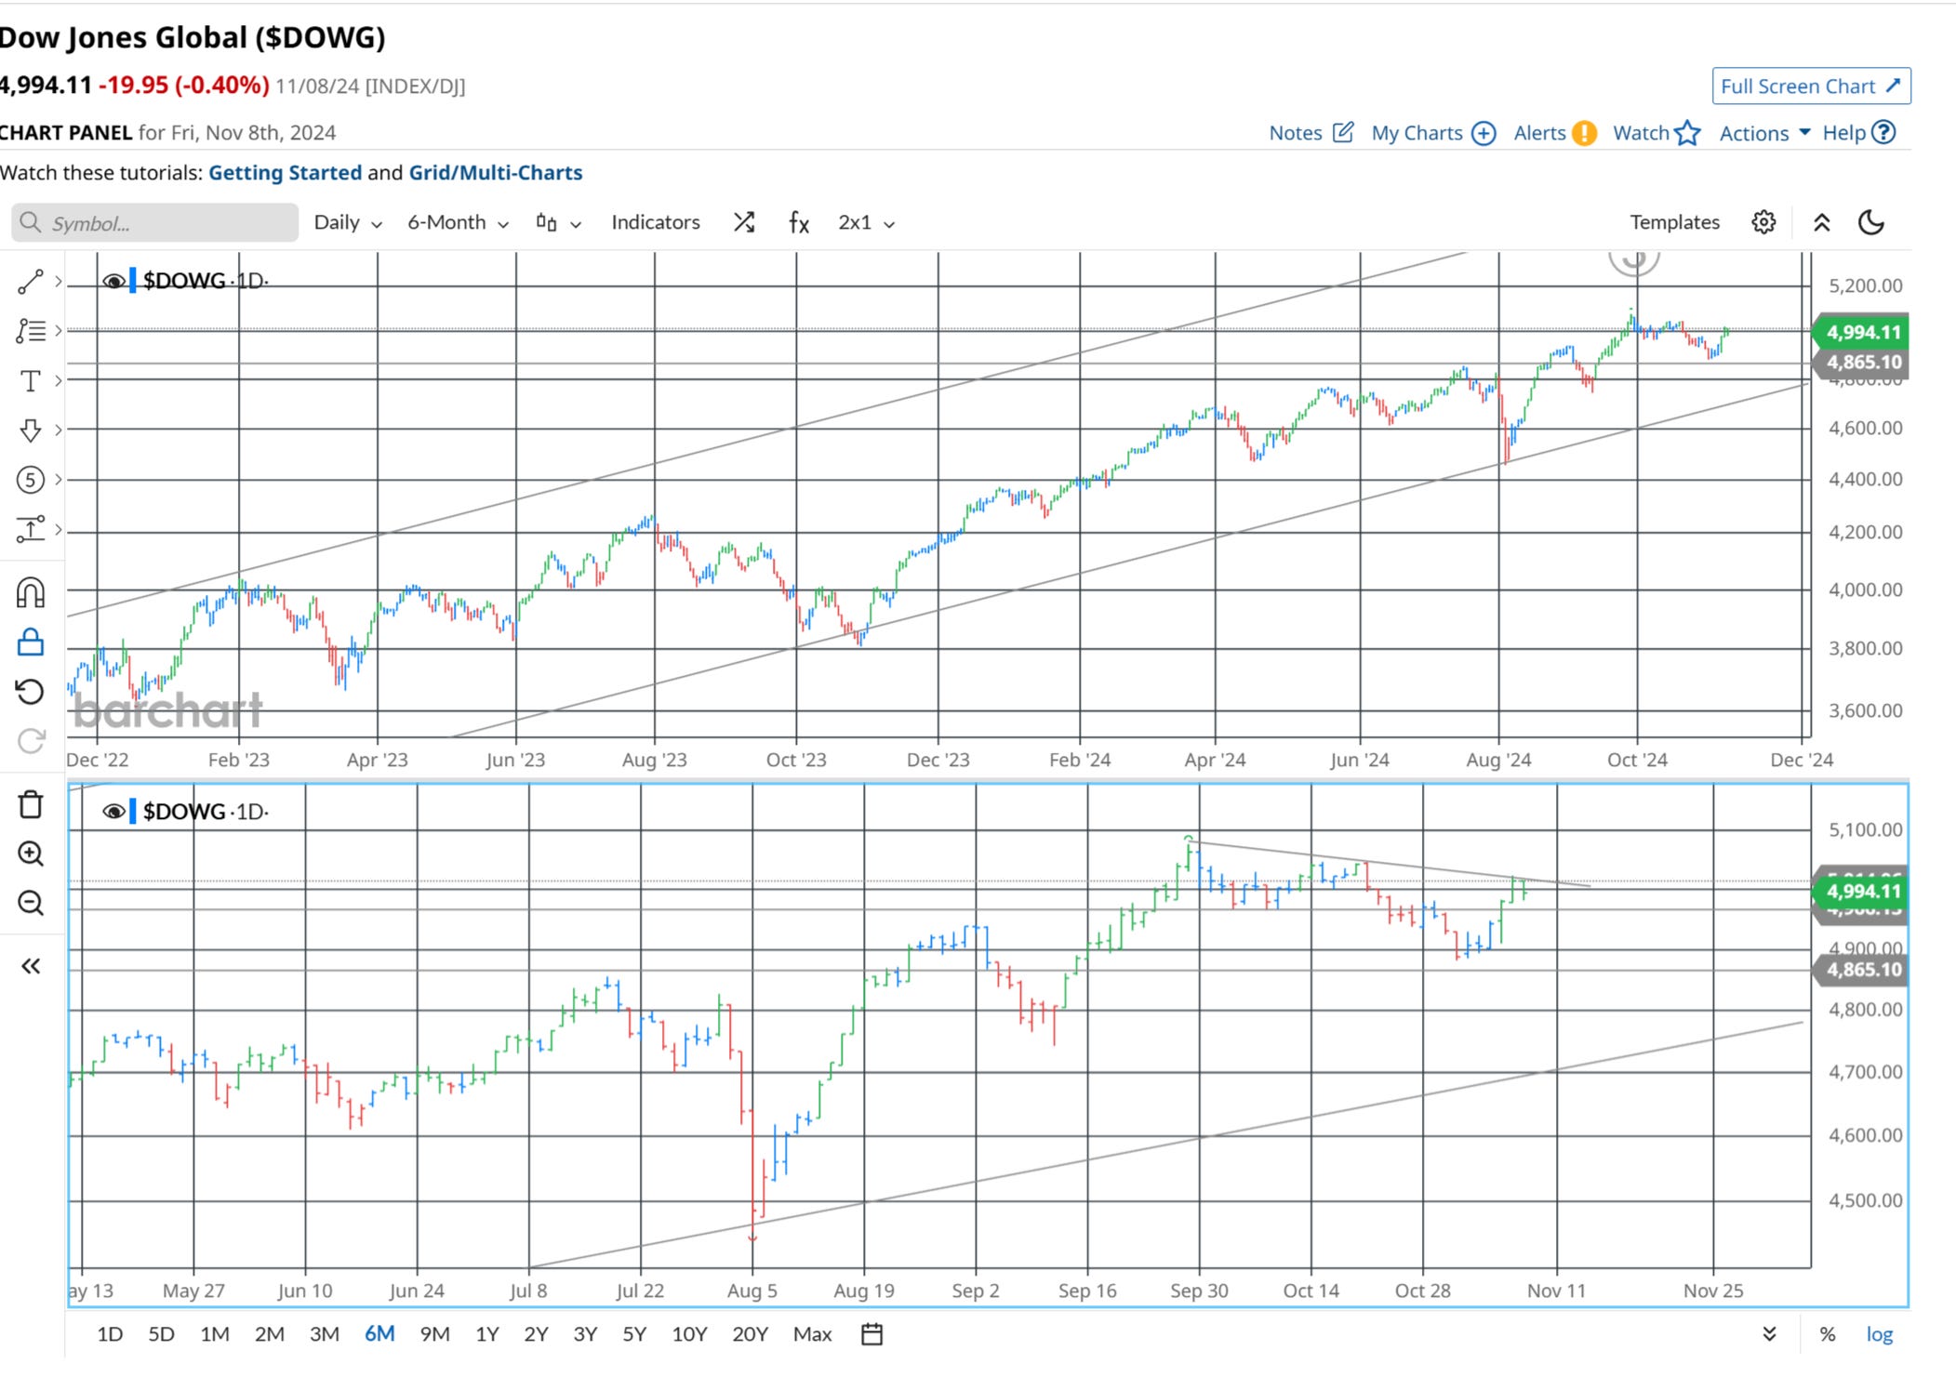Toggle log scale setting
1956x1377 pixels.
1879,1334
